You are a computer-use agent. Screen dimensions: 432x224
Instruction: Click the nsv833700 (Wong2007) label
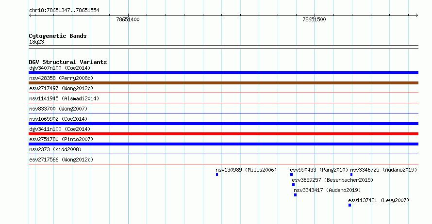pos(58,109)
